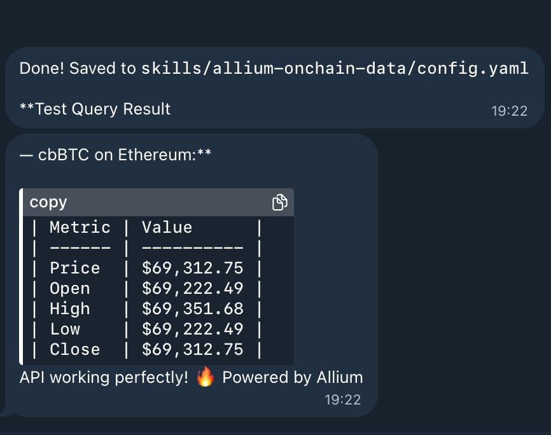Image resolution: width=551 pixels, height=435 pixels.
Task: Click the Metric column header in the table
Action: coord(80,227)
